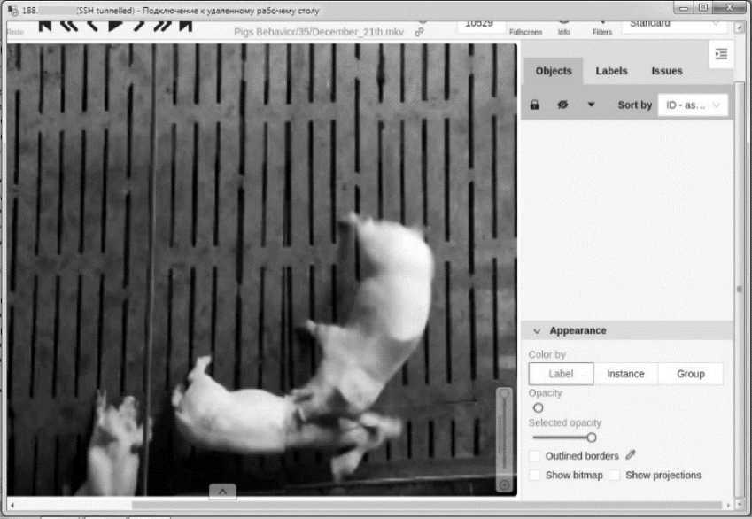Click the Redo button
This screenshot has width=752, height=519.
[x=15, y=32]
